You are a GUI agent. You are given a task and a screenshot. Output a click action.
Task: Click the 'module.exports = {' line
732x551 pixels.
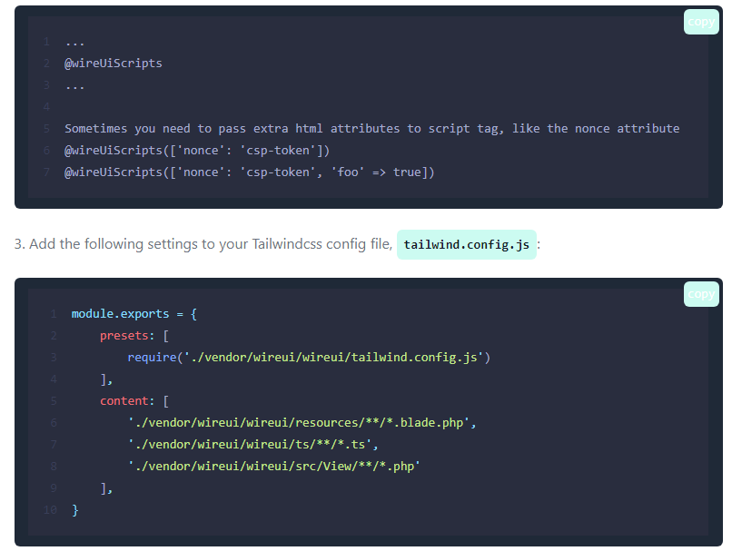[x=134, y=314]
